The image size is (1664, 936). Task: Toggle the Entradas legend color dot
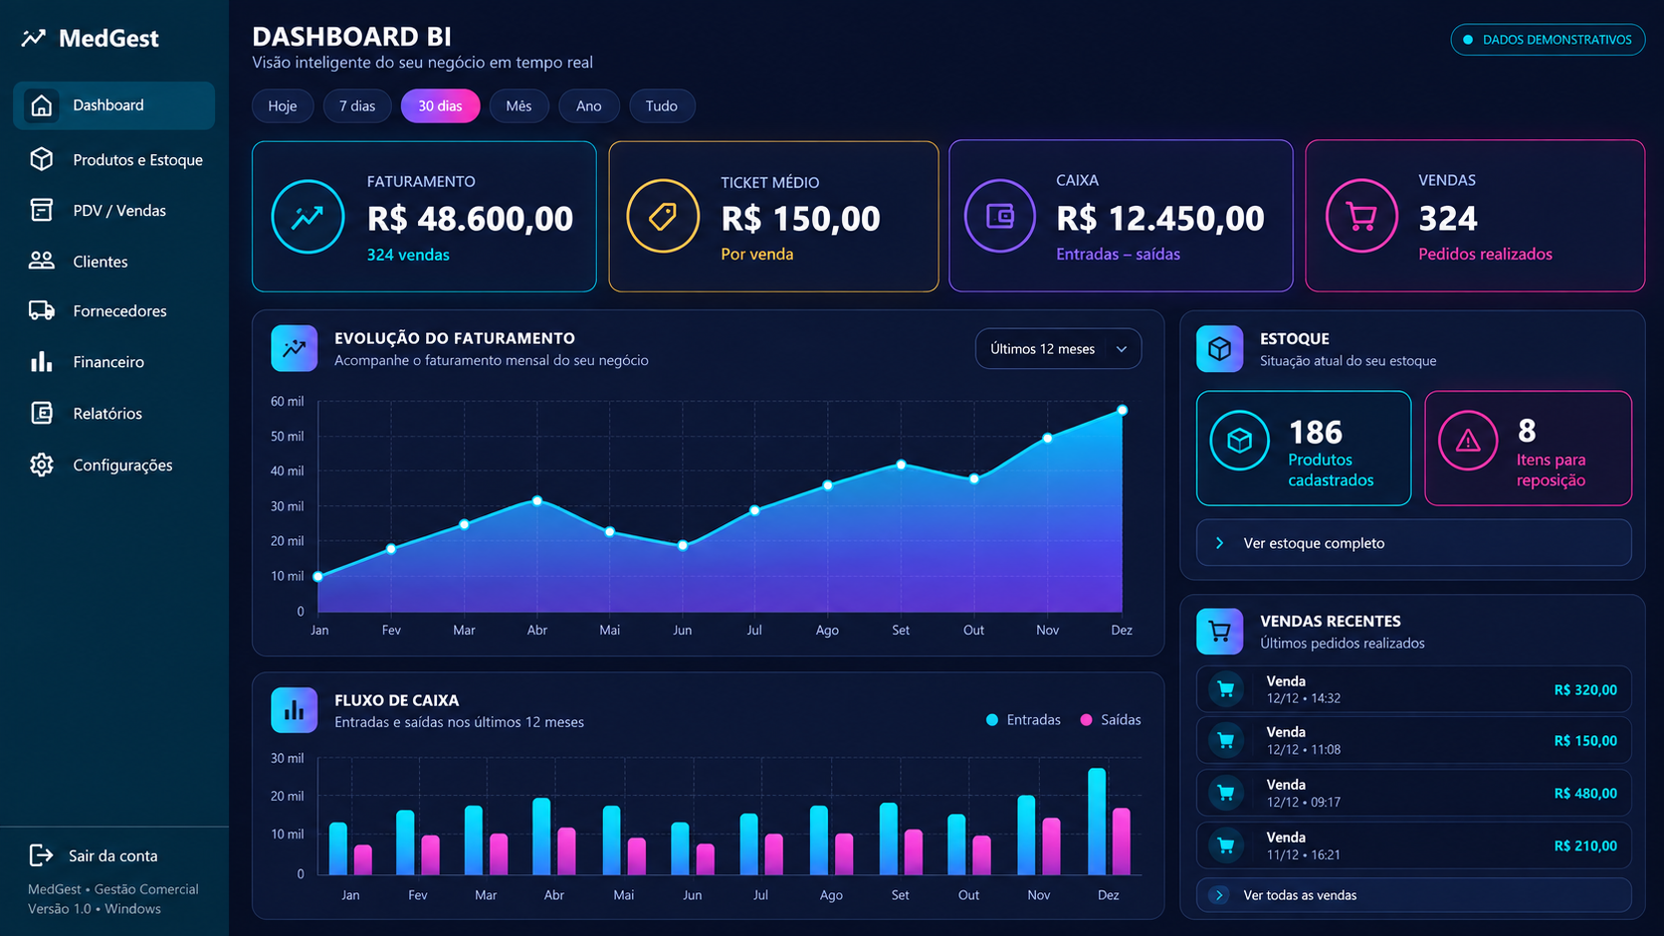[992, 720]
